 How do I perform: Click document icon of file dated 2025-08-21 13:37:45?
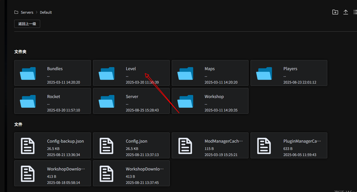pyautogui.click(x=106, y=174)
